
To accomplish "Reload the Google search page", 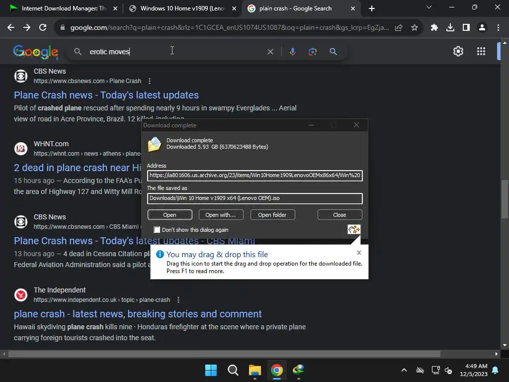I will point(43,28).
